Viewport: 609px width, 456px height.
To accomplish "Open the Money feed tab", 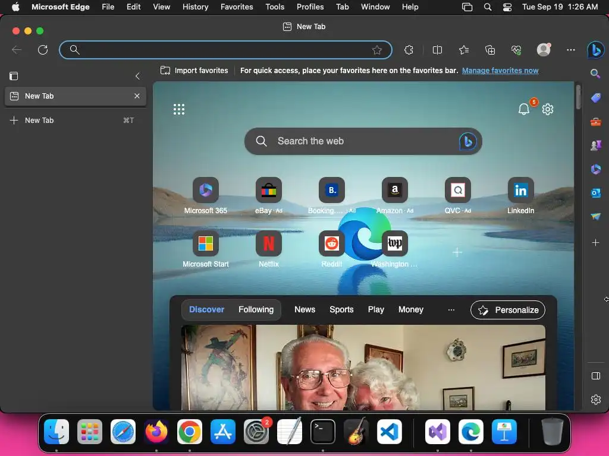I will coord(410,309).
